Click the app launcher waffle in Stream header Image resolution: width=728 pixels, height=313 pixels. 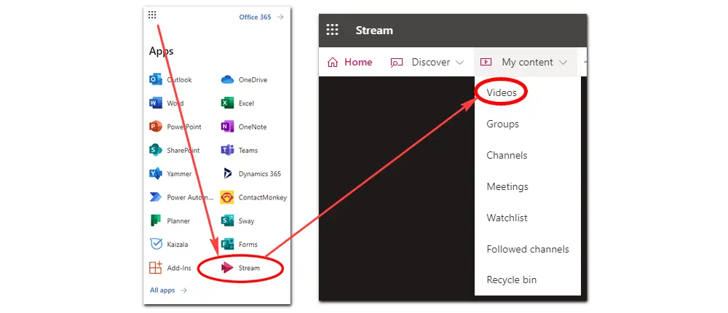[x=333, y=30]
